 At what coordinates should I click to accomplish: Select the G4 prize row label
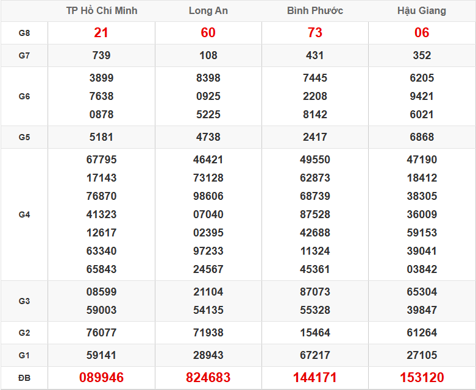click(x=24, y=214)
